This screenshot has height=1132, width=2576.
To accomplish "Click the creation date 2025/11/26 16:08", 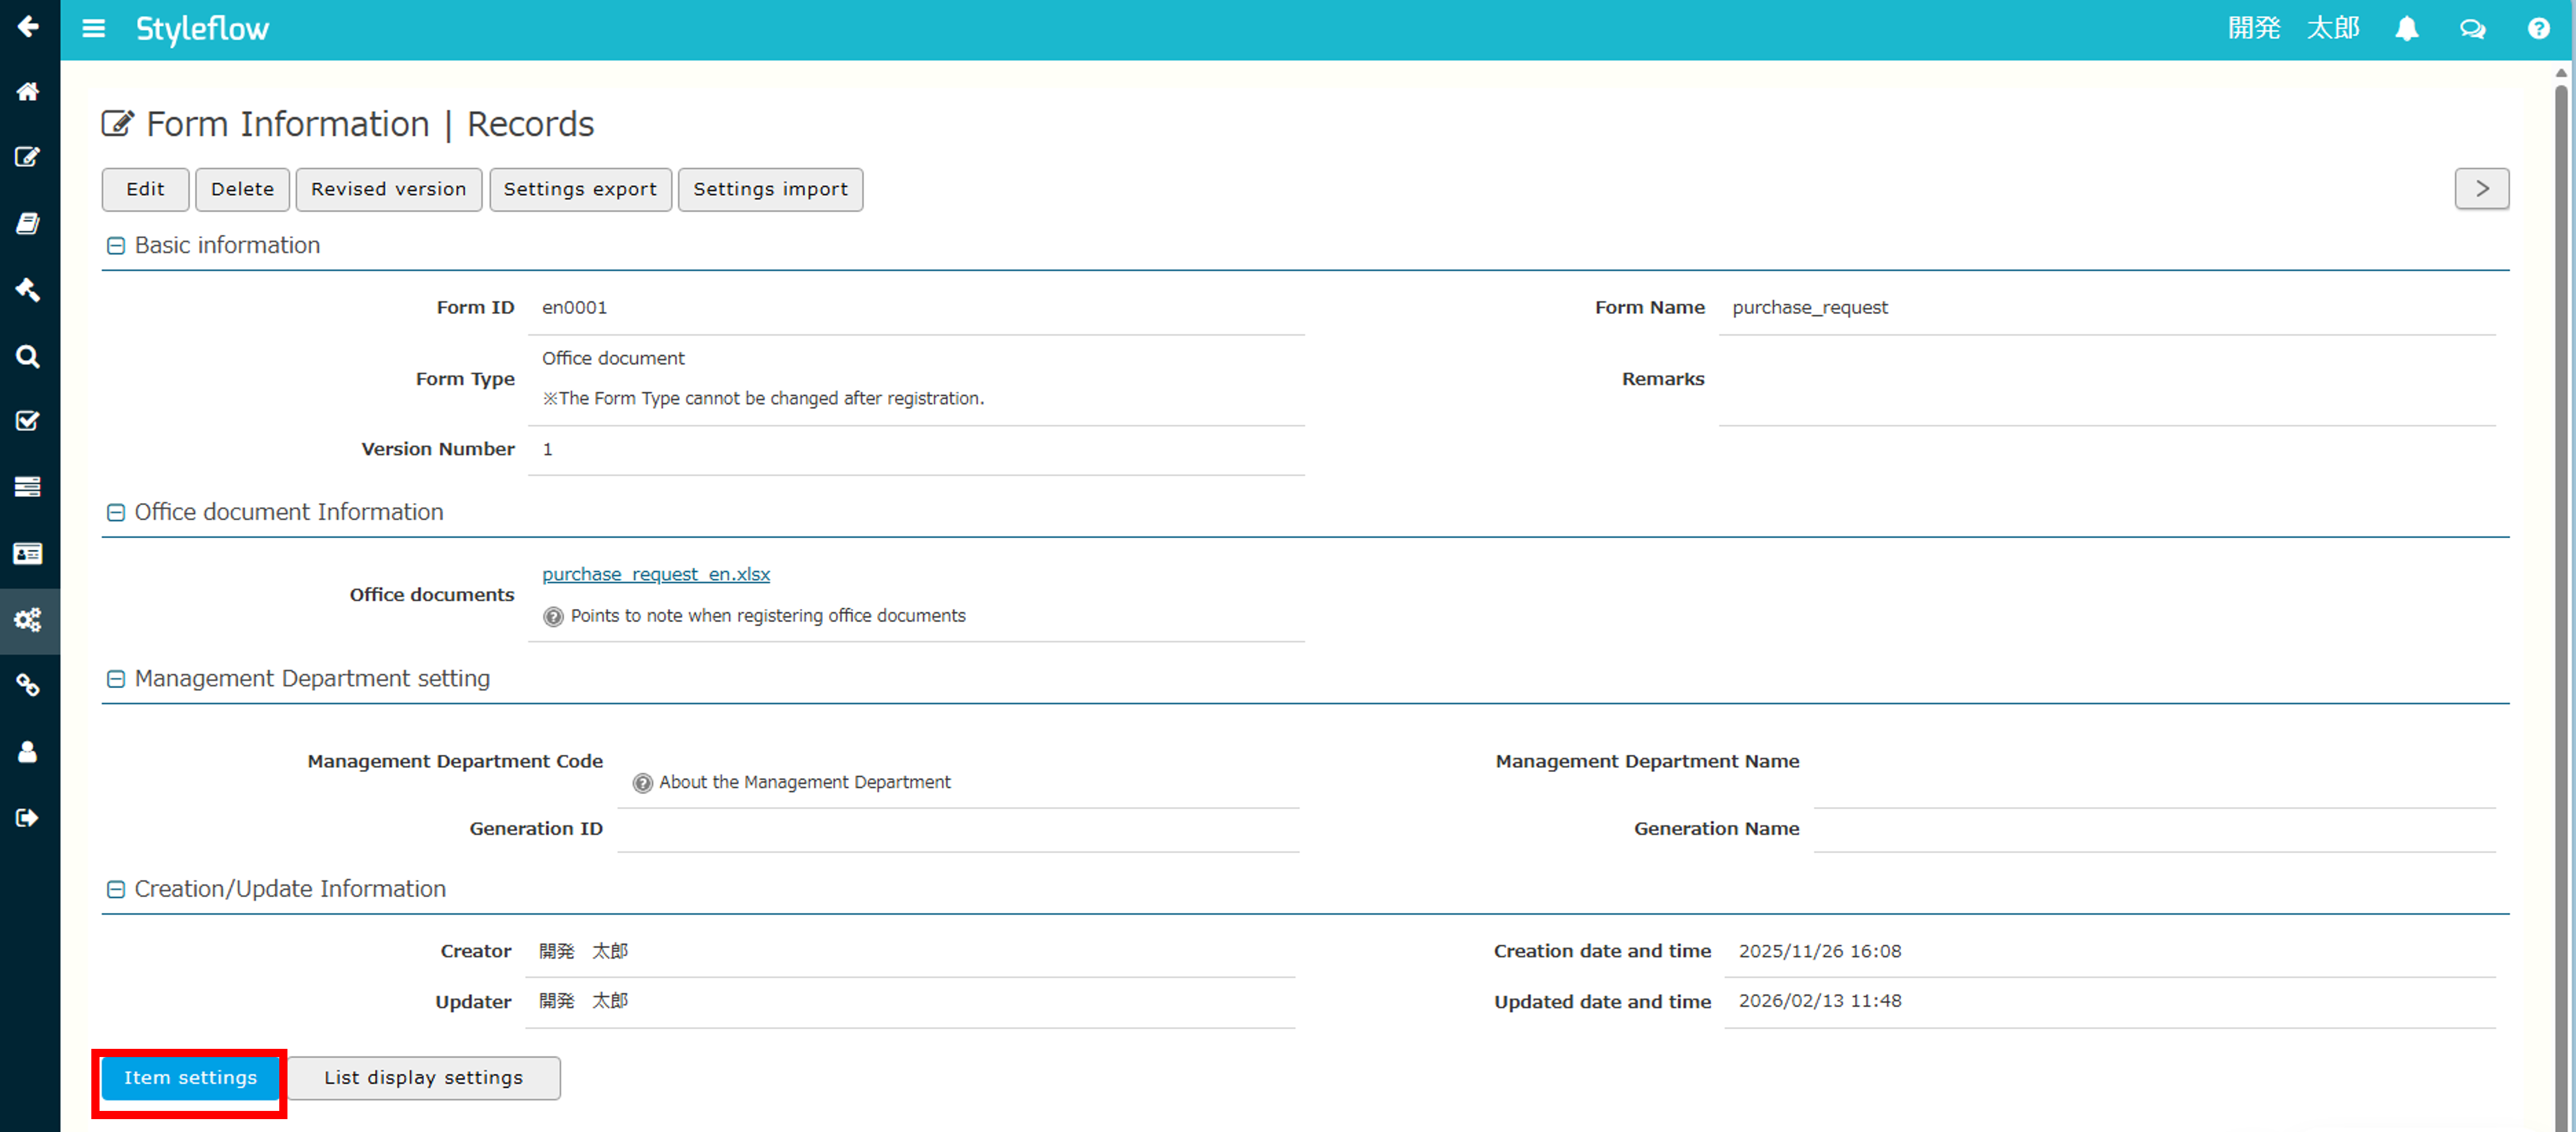I will pos(1820,951).
